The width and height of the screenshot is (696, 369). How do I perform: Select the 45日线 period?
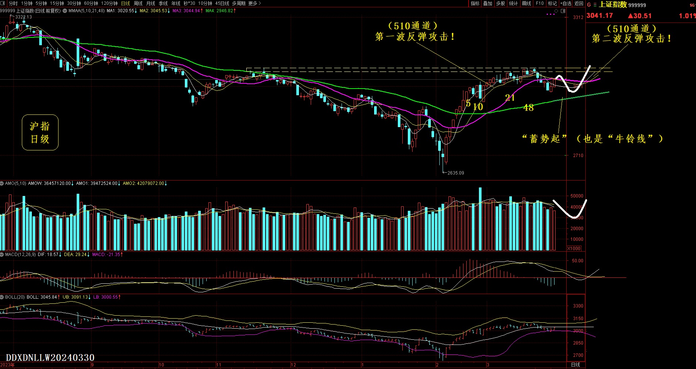[x=222, y=3]
